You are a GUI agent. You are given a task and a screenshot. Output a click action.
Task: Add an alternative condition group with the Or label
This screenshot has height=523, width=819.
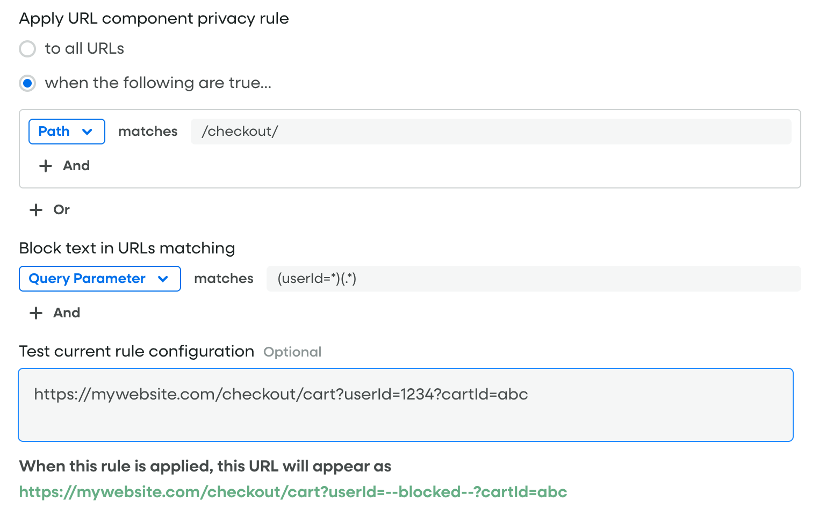pyautogui.click(x=62, y=210)
